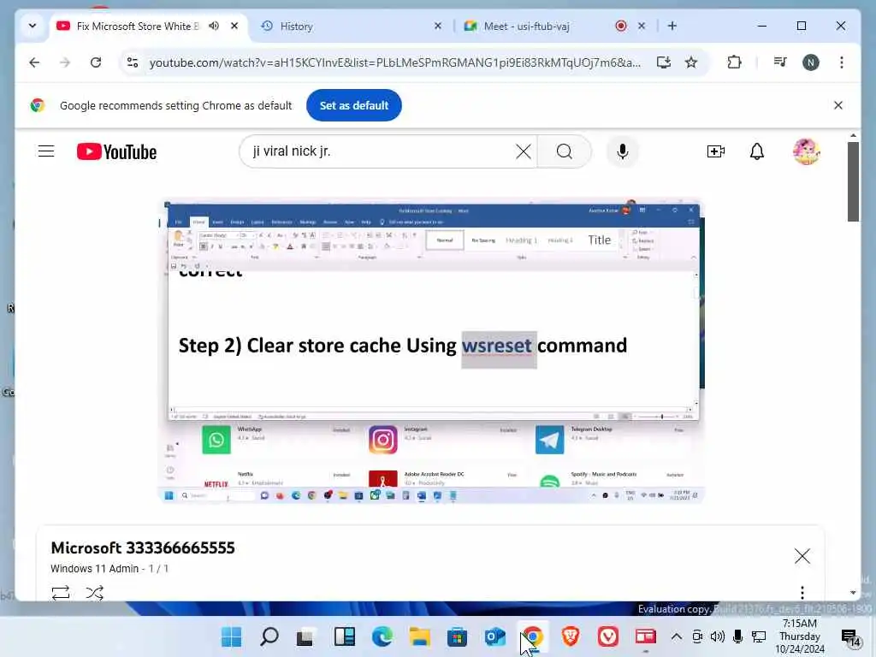Start voice search with microphone

point(623,151)
